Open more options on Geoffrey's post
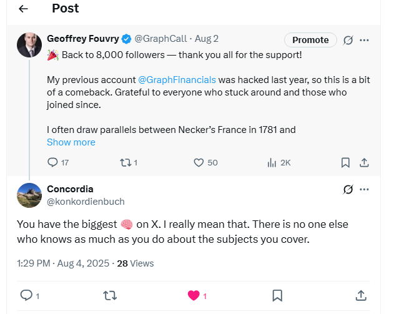This screenshot has height=314, width=394. (x=365, y=40)
